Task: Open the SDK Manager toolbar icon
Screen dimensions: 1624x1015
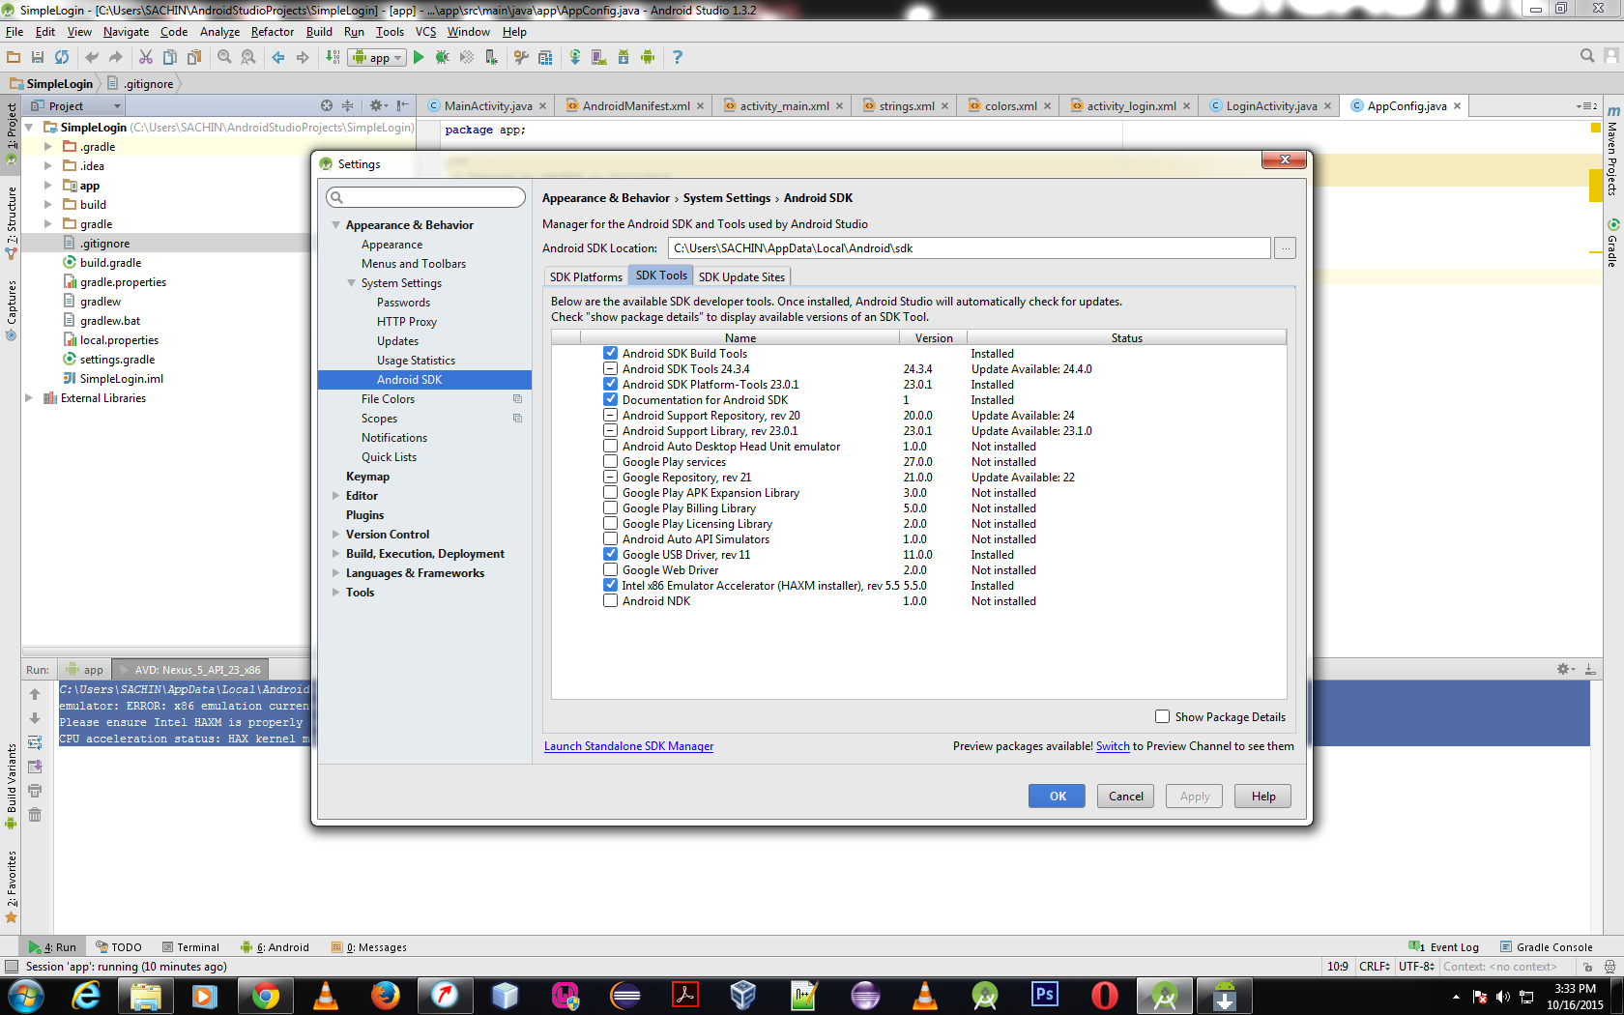Action: point(623,57)
